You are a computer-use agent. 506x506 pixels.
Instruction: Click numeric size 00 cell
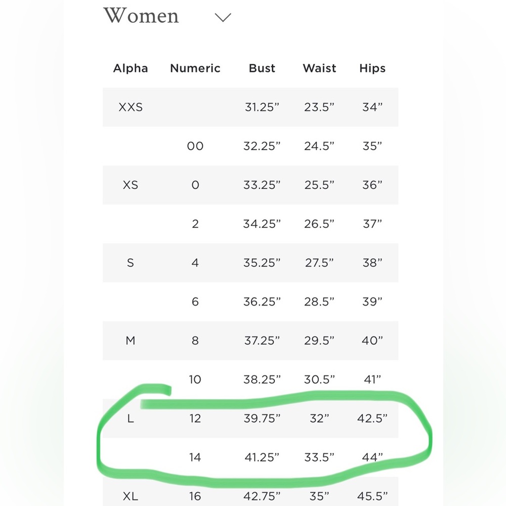click(195, 146)
